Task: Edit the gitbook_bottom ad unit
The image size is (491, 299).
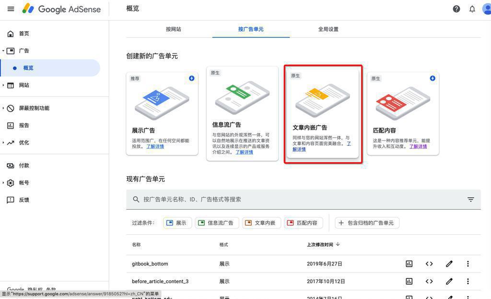Action: tap(449, 264)
